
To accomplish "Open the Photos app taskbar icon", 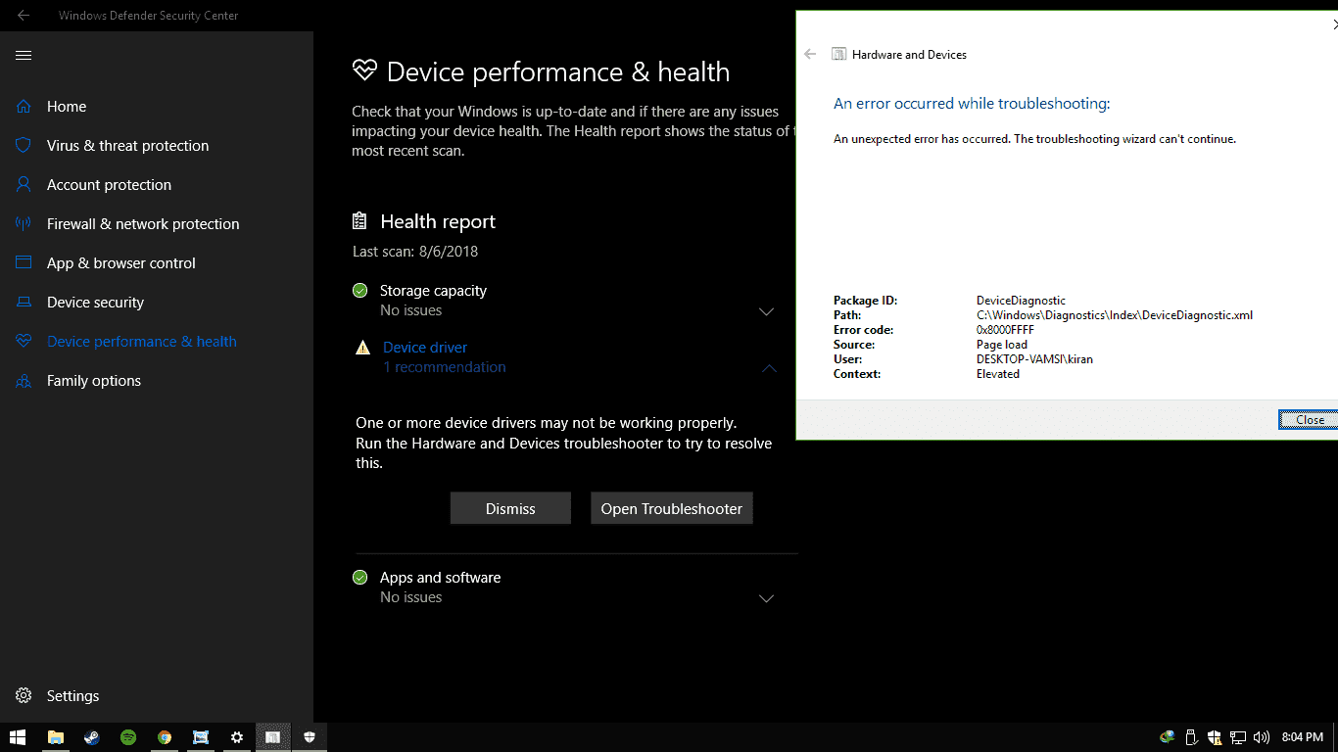I will pyautogui.click(x=201, y=737).
